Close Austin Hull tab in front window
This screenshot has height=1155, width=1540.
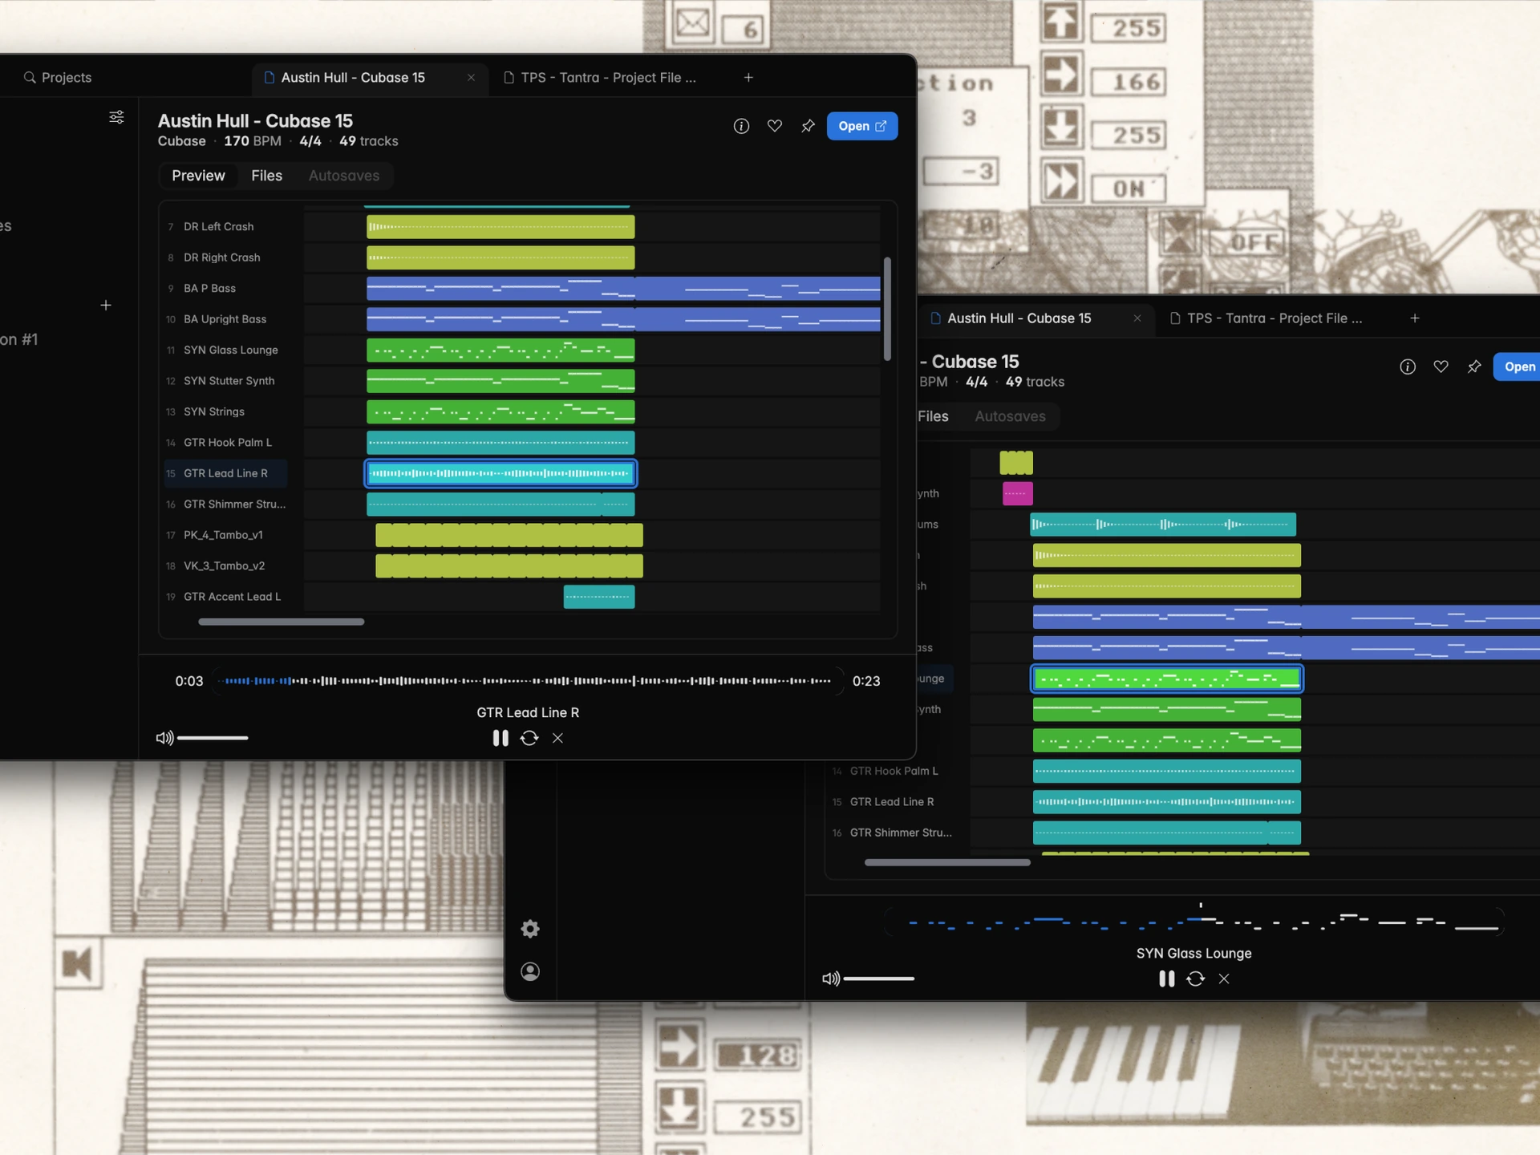pyautogui.click(x=471, y=78)
